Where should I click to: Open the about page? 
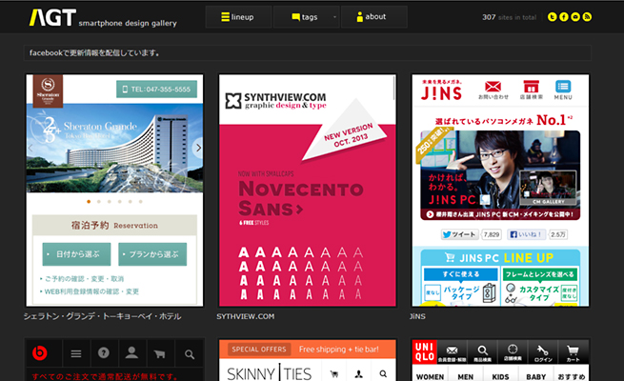coord(374,17)
